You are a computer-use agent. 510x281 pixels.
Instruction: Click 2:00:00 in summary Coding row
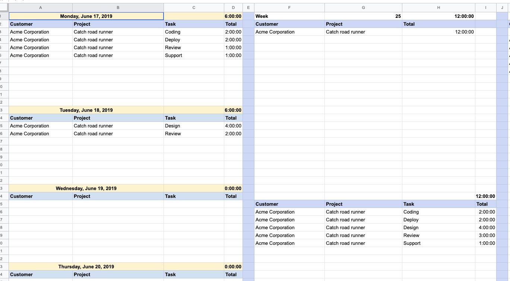(486, 212)
